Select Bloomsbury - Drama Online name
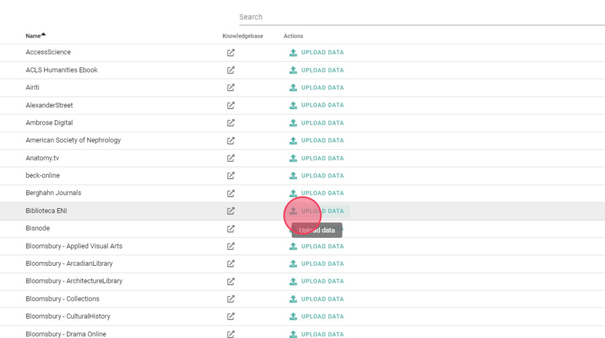Viewport: 605px width, 338px height. [x=66, y=334]
